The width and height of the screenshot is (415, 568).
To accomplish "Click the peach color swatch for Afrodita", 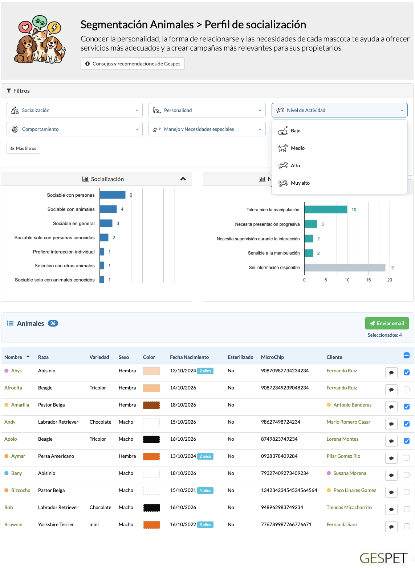I will 151,388.
